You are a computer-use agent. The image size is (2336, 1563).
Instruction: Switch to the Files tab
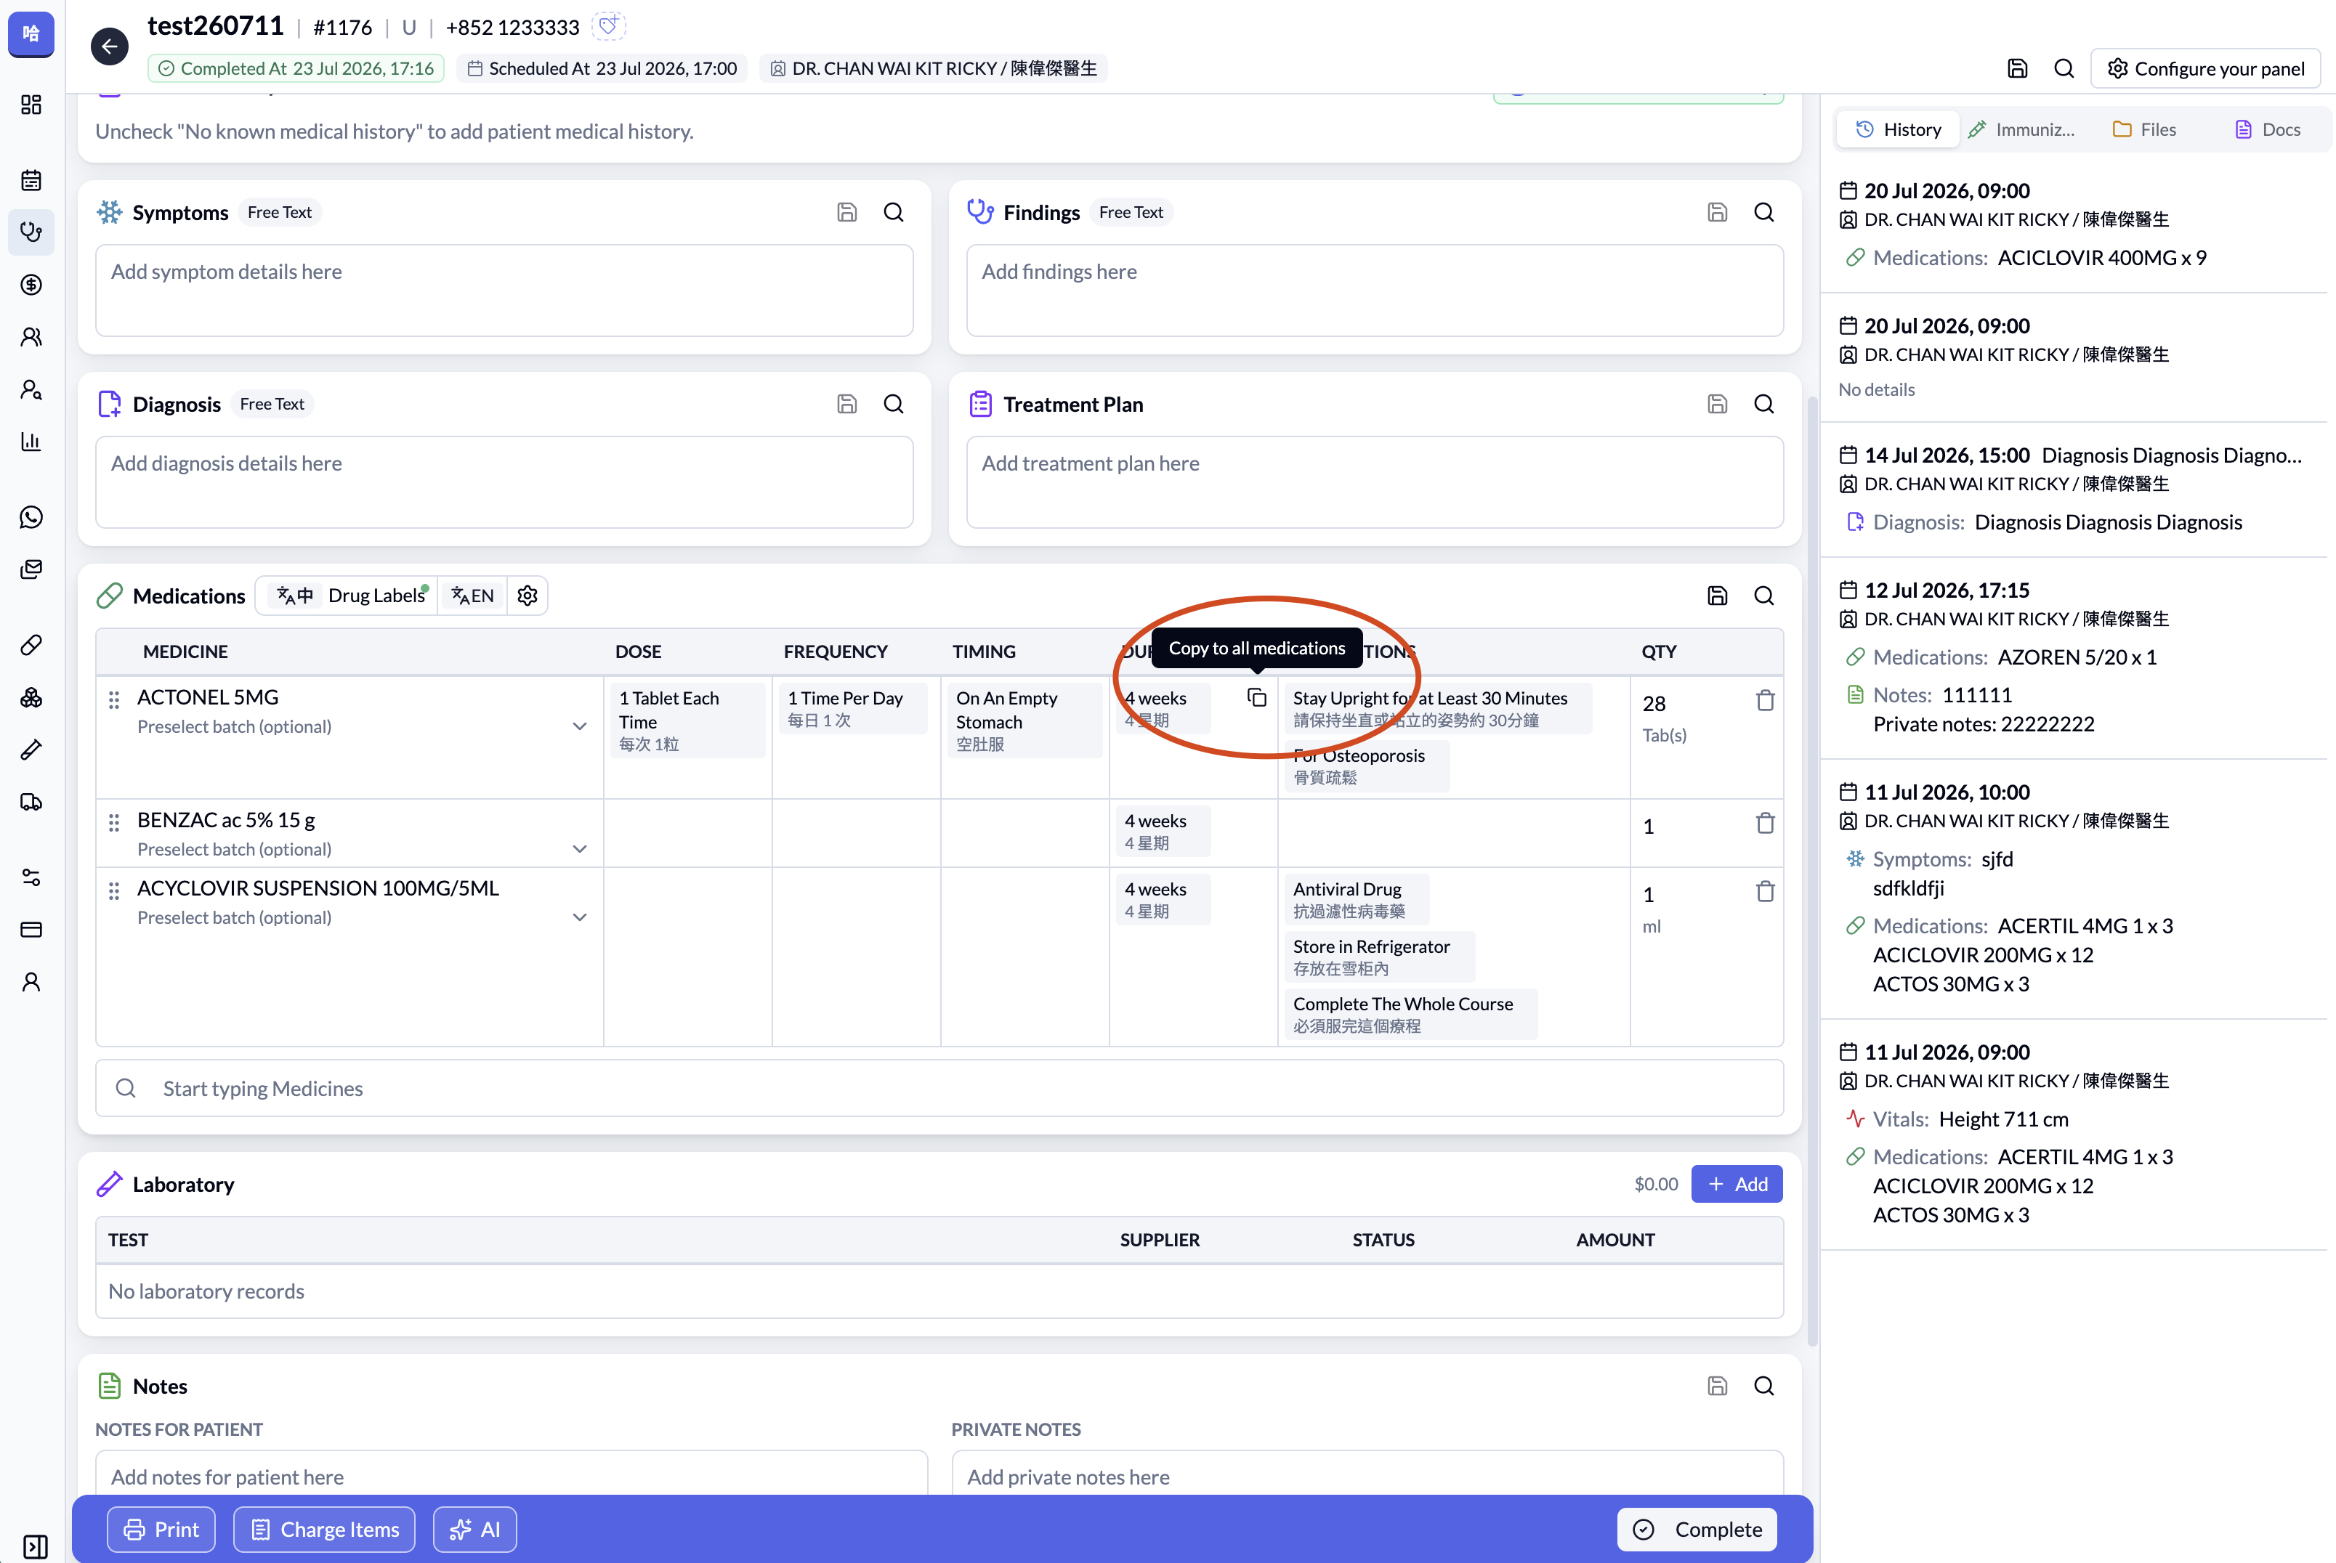(x=2143, y=129)
